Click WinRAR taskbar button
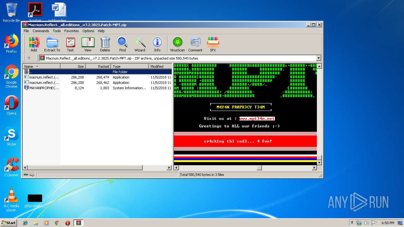The image size is (404, 227). coord(79,223)
